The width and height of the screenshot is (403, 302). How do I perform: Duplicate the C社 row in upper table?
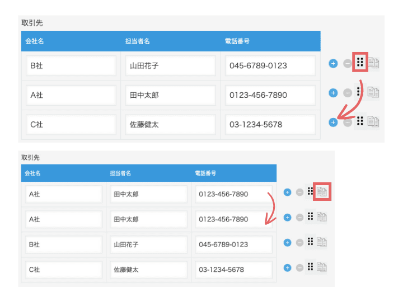pyautogui.click(x=373, y=121)
